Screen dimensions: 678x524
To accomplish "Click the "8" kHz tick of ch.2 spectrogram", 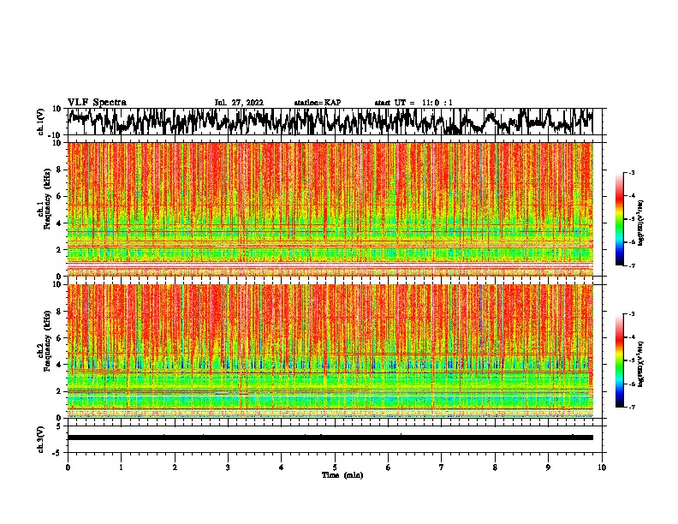I will coord(59,311).
